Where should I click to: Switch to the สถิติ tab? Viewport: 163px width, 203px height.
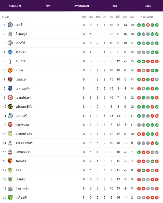click(115, 6)
